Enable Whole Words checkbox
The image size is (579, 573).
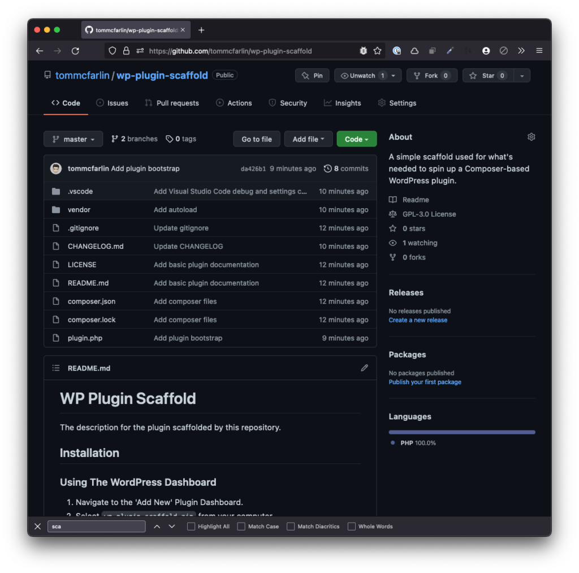[352, 527]
